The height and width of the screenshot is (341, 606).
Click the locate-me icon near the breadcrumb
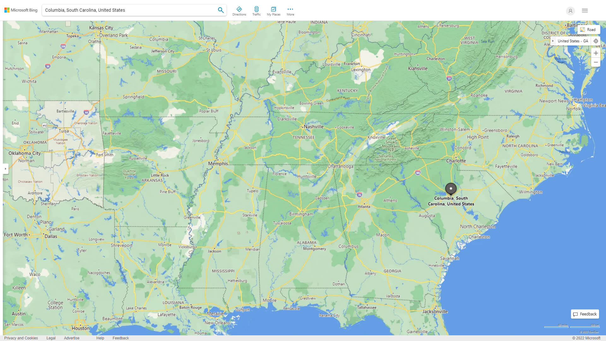tap(596, 41)
